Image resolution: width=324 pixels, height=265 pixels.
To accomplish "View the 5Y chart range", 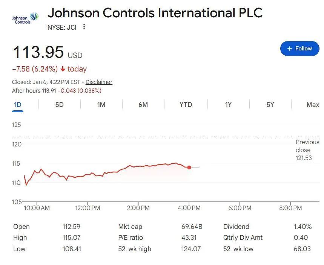I will point(270,105).
